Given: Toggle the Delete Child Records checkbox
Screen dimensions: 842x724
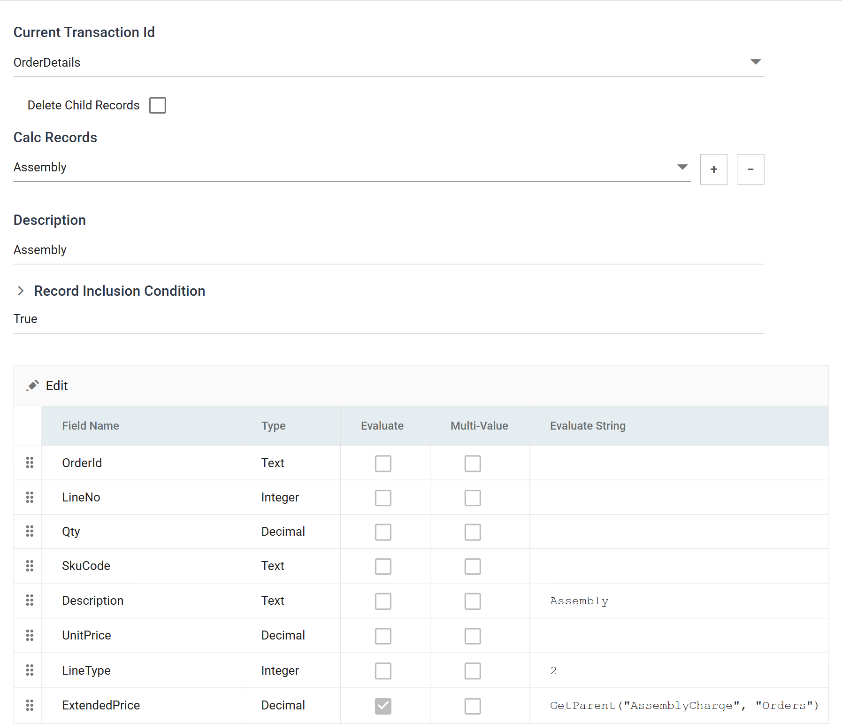Looking at the screenshot, I should coord(158,105).
